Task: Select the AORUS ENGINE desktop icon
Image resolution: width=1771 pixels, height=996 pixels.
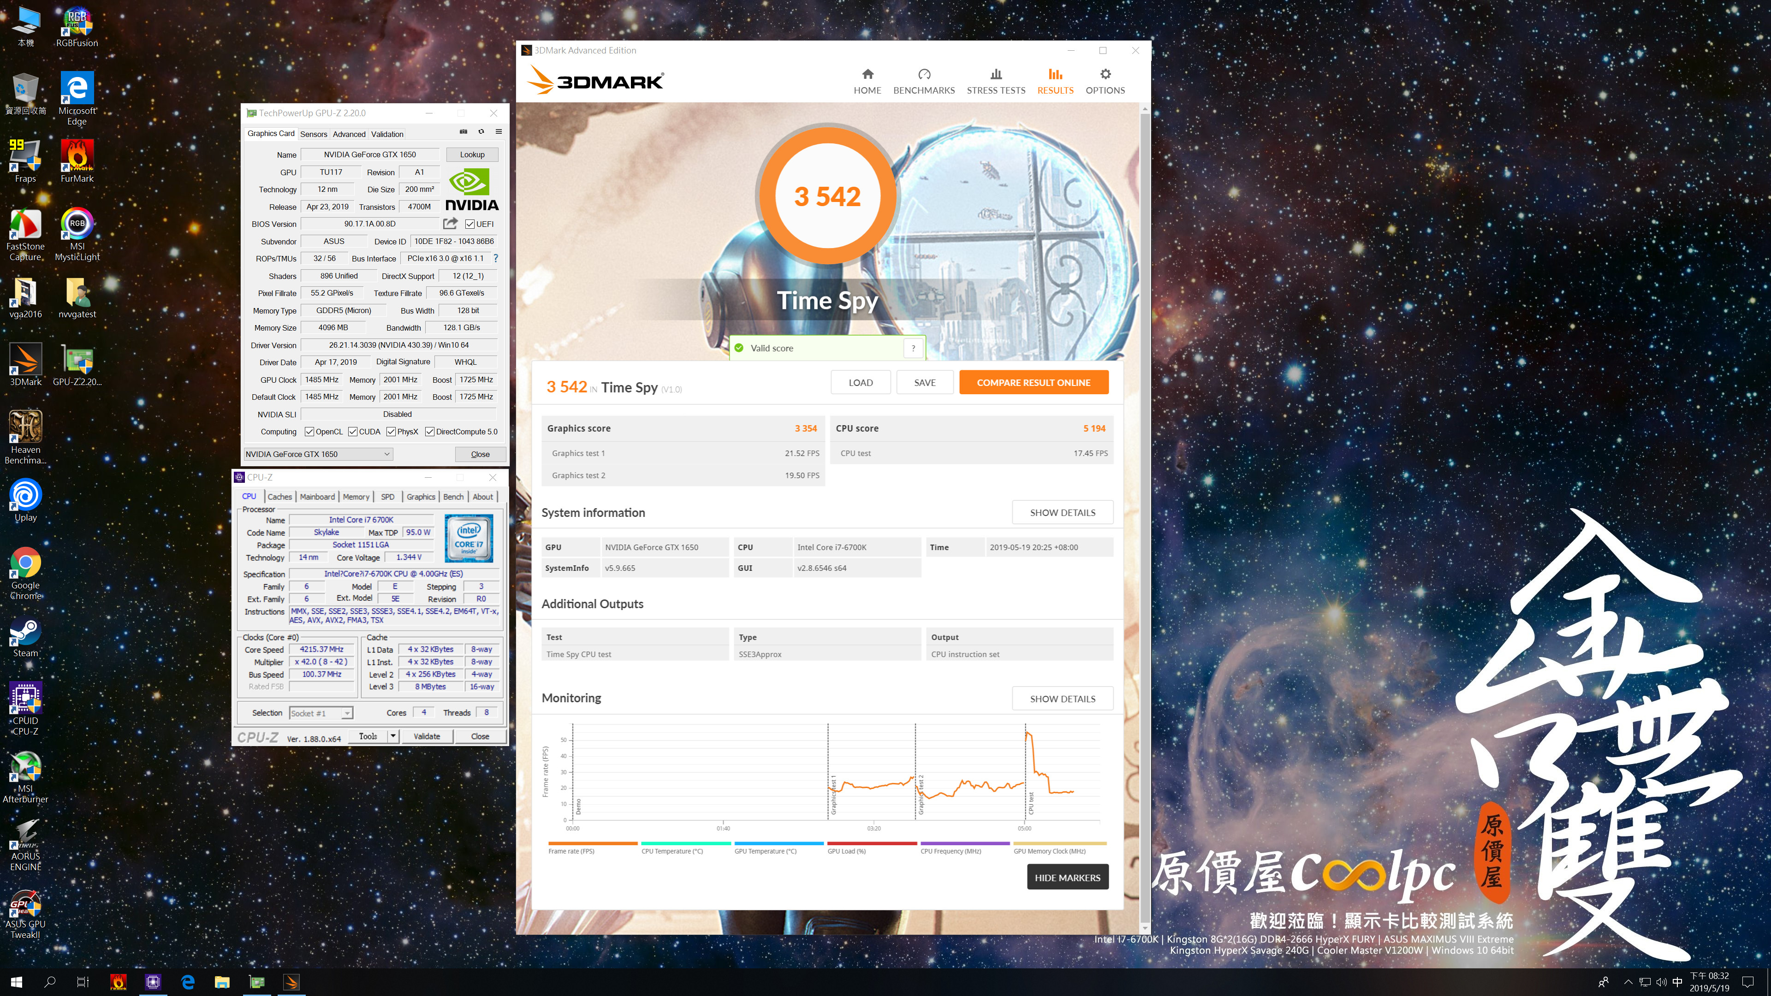Action: (x=25, y=845)
